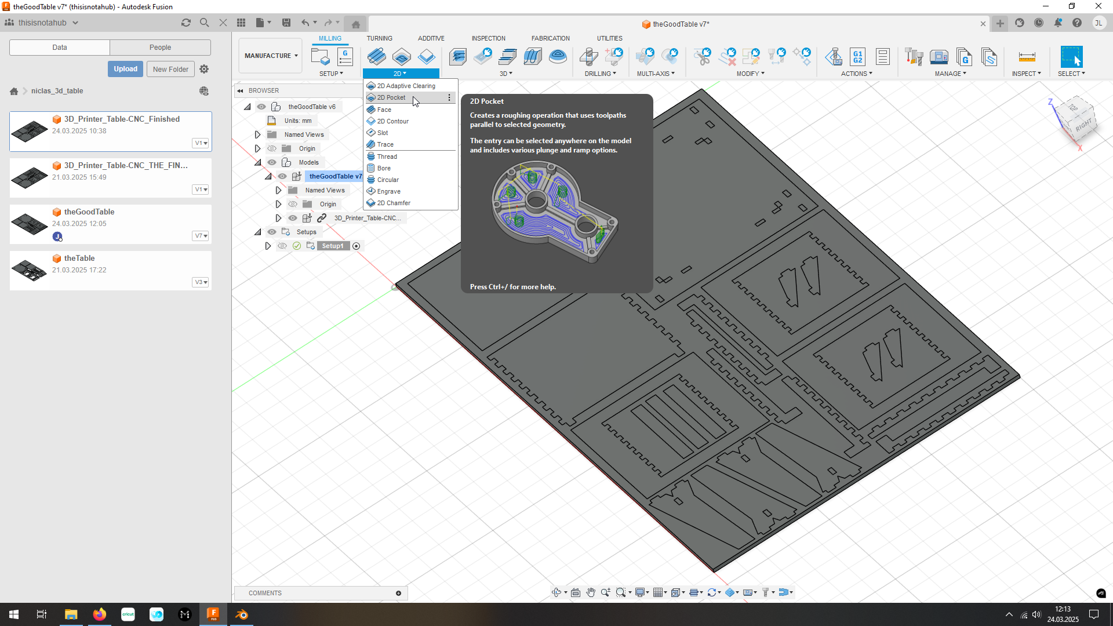Open the Fabrication tab
This screenshot has width=1113, height=626.
[550, 38]
